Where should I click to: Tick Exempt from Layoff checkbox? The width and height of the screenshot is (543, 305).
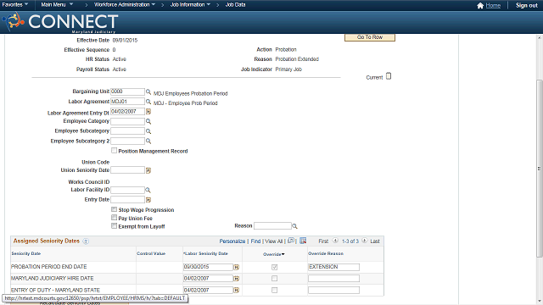[x=114, y=226]
